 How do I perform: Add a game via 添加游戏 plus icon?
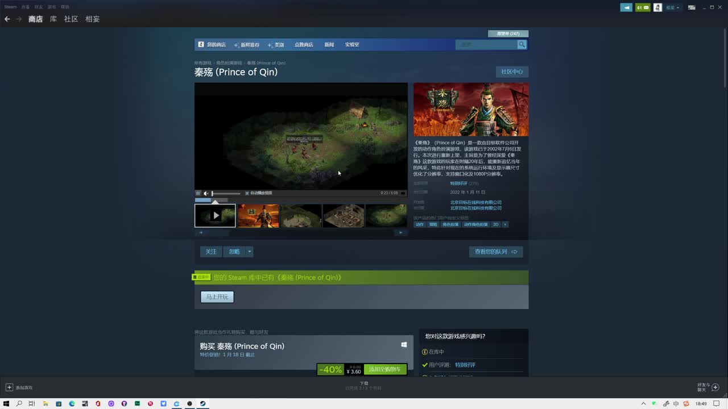[x=9, y=387]
